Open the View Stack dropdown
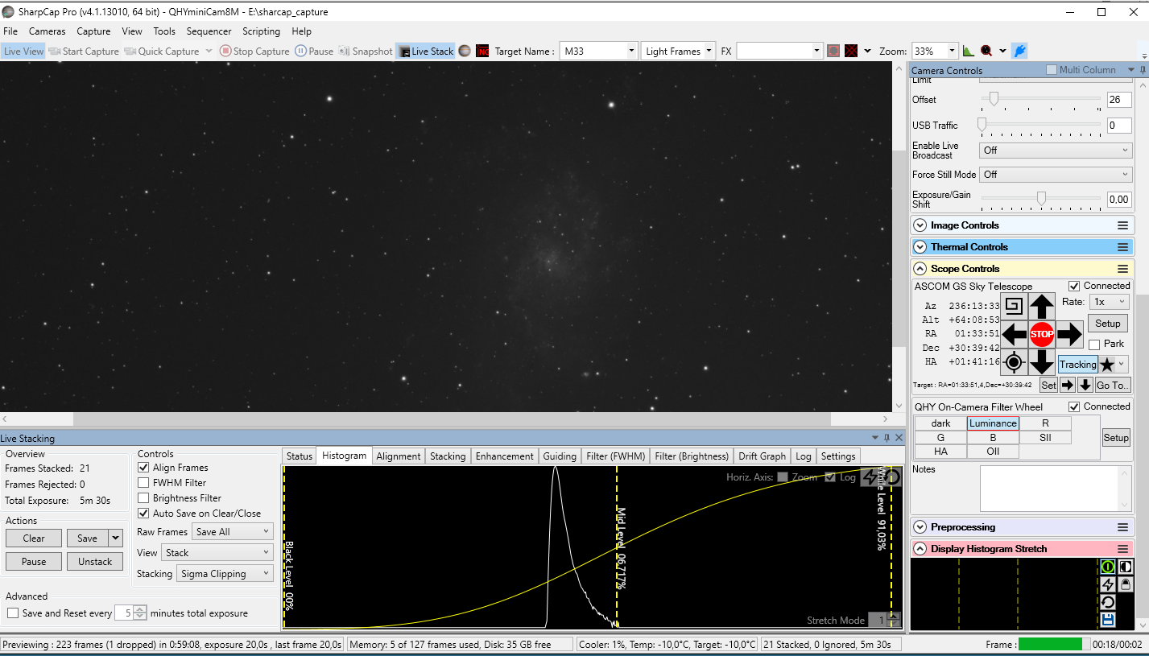Image resolution: width=1149 pixels, height=656 pixels. pos(217,553)
